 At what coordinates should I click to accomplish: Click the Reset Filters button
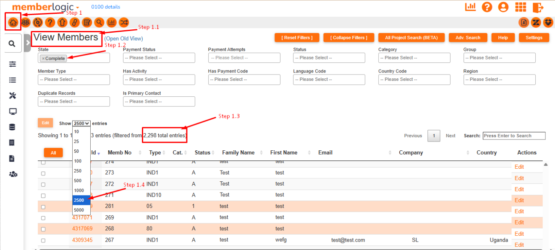coord(297,38)
